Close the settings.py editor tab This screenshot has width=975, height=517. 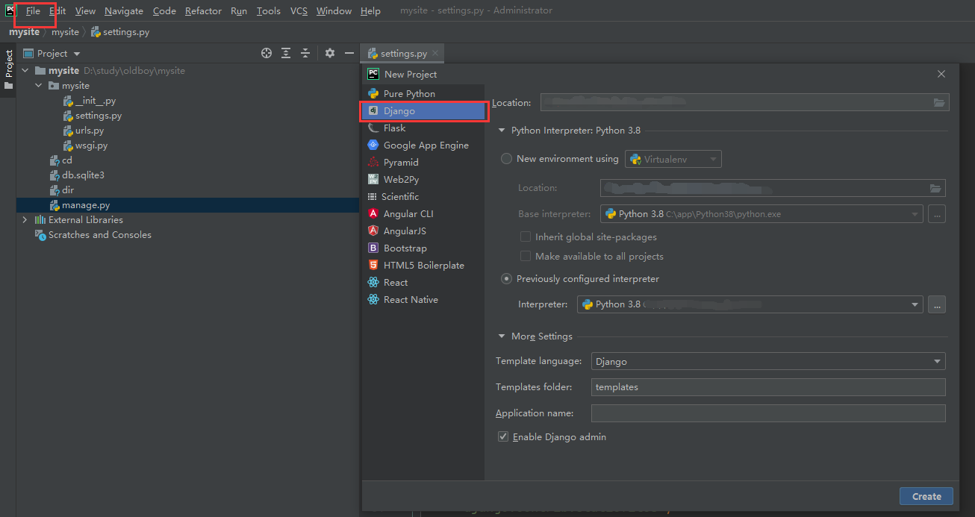click(x=436, y=53)
